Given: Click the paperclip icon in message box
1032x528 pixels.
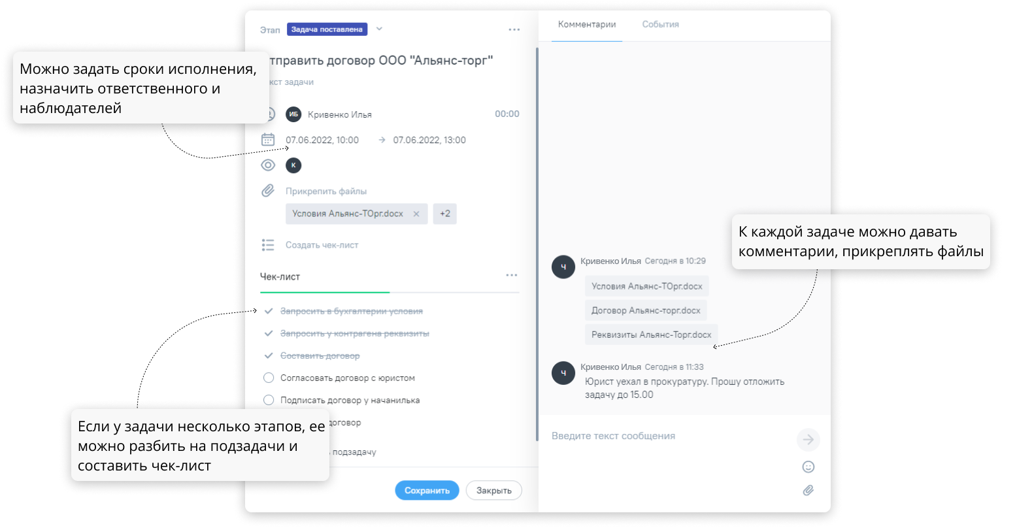Looking at the screenshot, I should click(x=808, y=490).
